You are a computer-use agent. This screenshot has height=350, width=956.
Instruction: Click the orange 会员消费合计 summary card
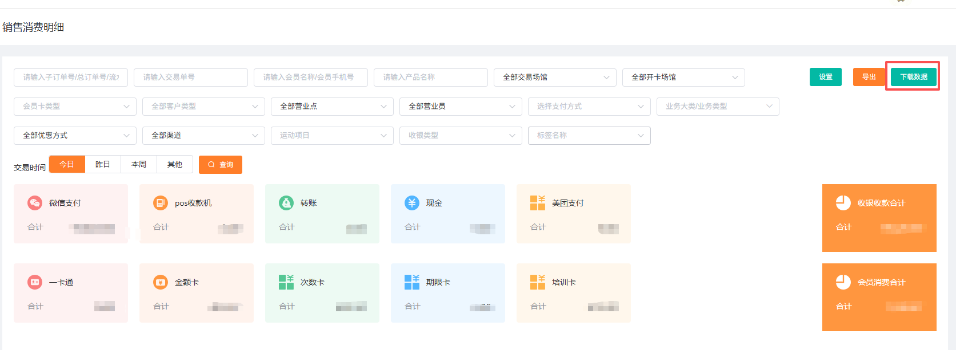879,297
